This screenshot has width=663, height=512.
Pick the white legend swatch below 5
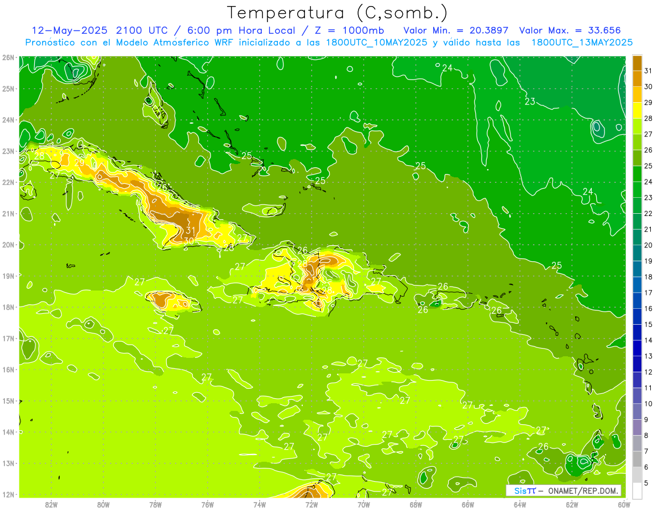coord(637,490)
